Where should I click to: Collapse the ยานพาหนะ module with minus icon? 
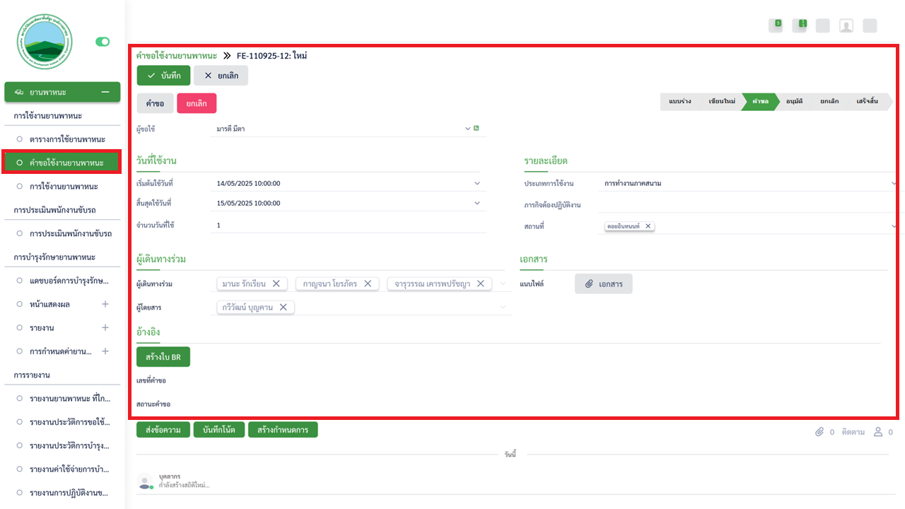tap(105, 92)
